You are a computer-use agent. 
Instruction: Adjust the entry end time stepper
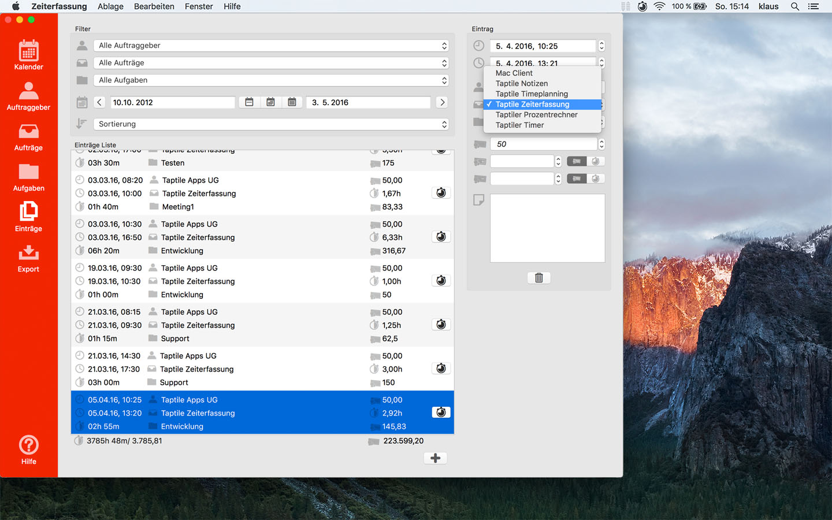click(x=601, y=62)
